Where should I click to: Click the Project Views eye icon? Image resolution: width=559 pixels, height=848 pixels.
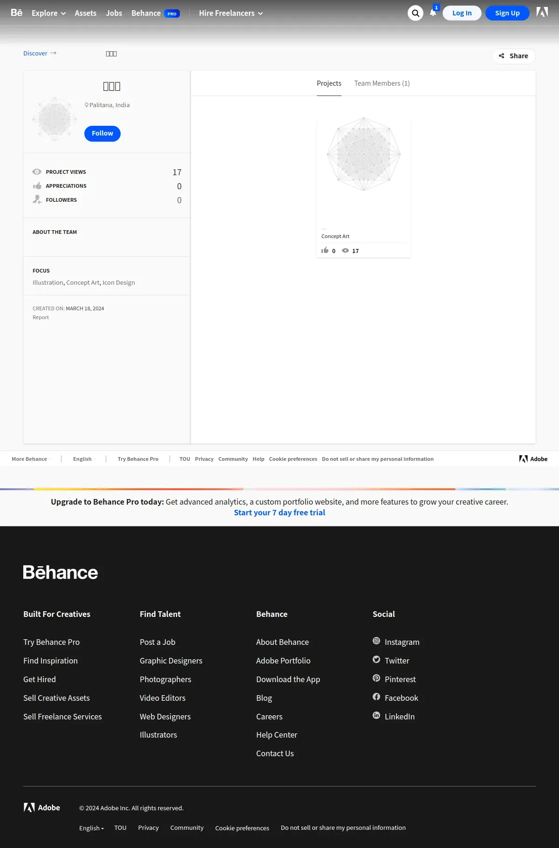tap(37, 172)
